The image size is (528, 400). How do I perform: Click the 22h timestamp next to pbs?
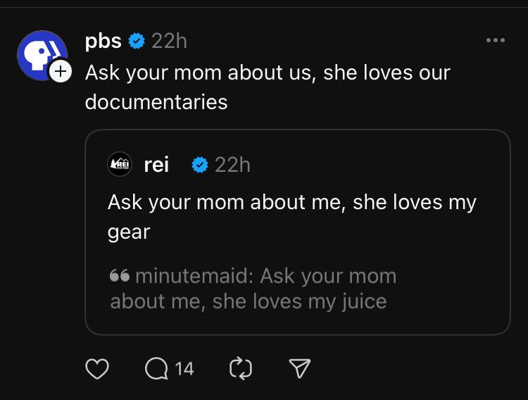[169, 42]
